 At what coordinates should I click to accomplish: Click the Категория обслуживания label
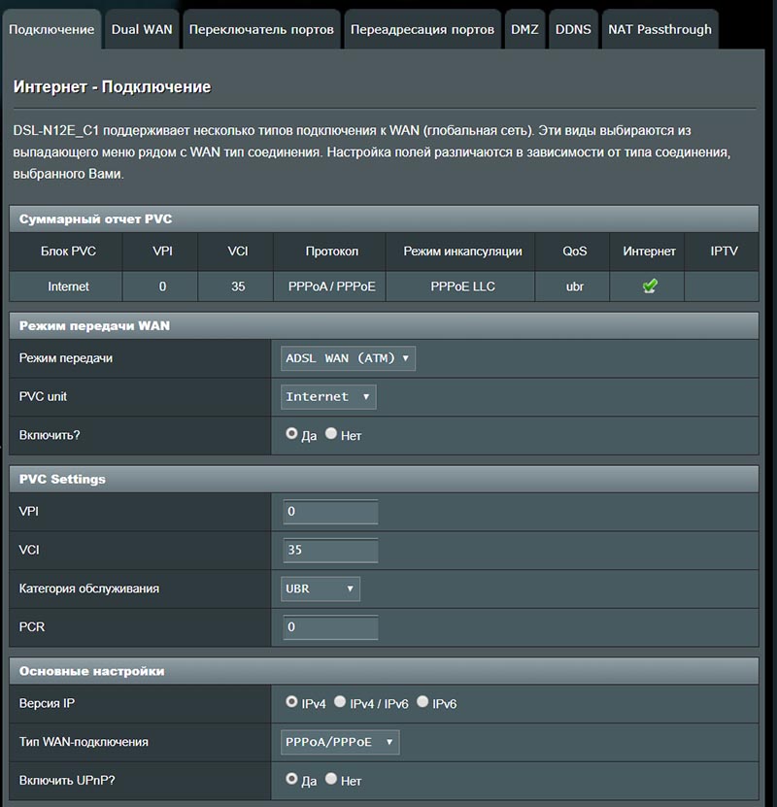pyautogui.click(x=89, y=588)
